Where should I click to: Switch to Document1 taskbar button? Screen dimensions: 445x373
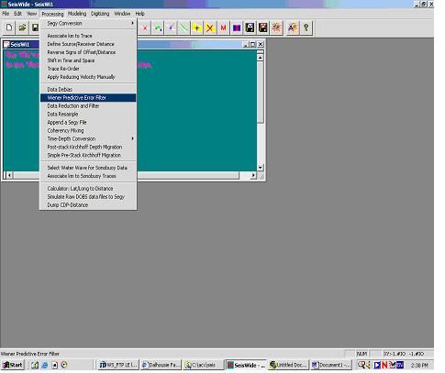point(331,365)
